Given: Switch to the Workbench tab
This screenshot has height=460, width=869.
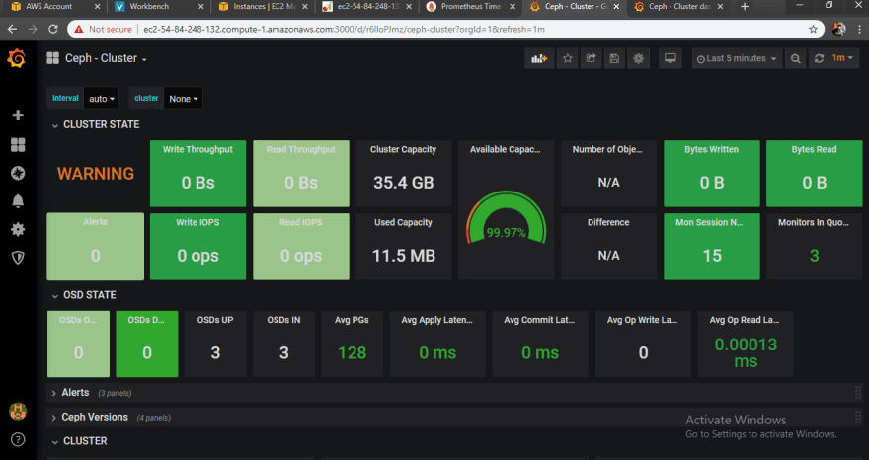Looking at the screenshot, I should (148, 7).
